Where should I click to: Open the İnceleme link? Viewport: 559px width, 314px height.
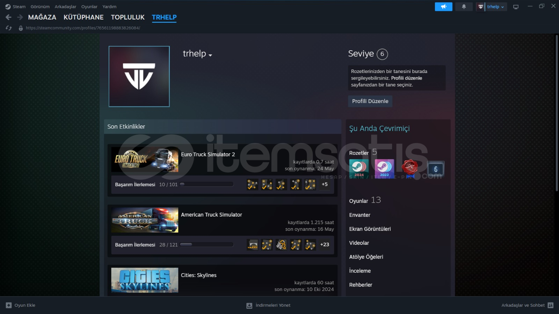point(360,271)
